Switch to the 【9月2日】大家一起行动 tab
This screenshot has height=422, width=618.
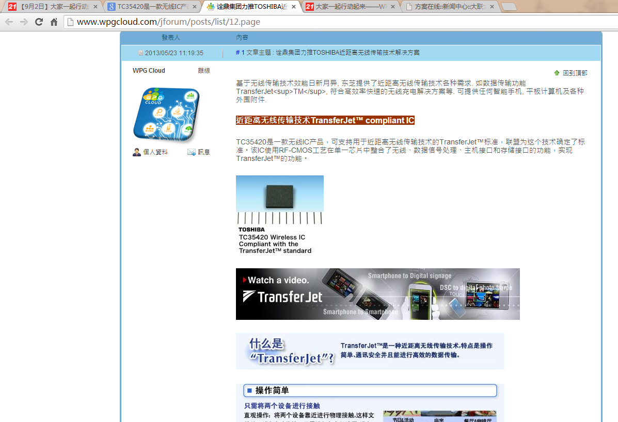[53, 7]
